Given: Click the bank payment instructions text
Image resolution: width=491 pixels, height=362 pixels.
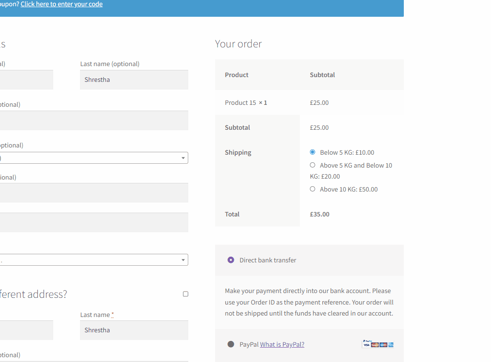Looking at the screenshot, I should [x=309, y=302].
